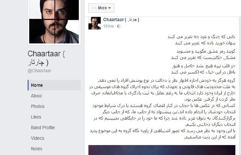
Task: Open Notes in the sidebar
Action: (x=37, y=149)
